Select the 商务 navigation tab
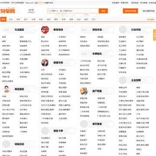156x156 pixels. [x=18, y=19]
